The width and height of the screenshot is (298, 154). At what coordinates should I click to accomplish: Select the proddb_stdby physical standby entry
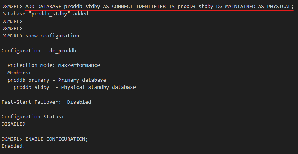pos(31,87)
